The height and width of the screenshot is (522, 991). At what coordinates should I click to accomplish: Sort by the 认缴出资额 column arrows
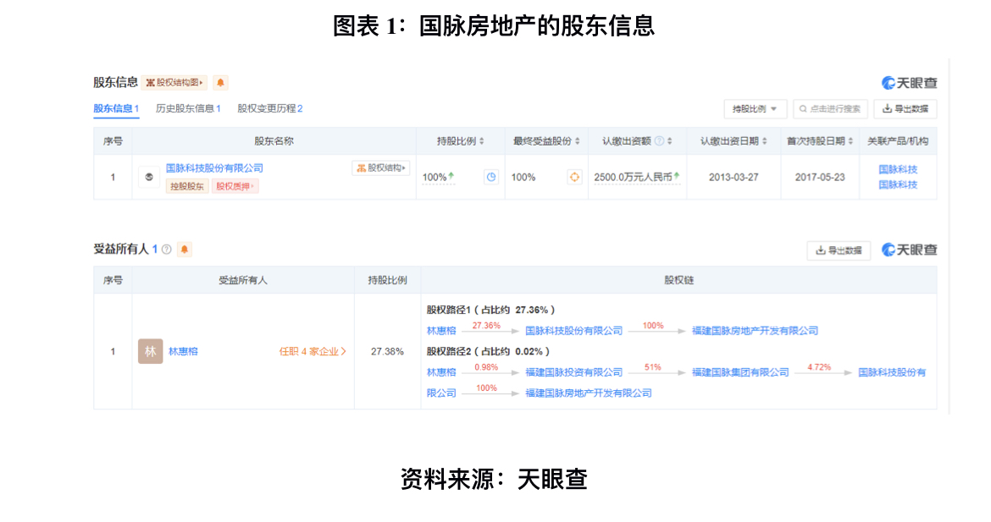[669, 141]
